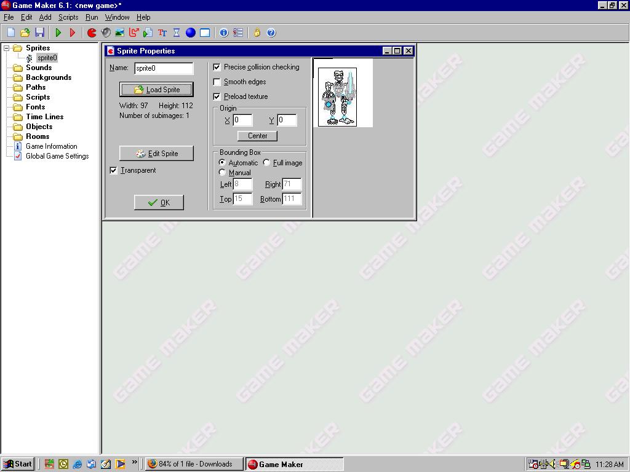Toggle Transparent checkbox
630x472 pixels.
click(113, 170)
